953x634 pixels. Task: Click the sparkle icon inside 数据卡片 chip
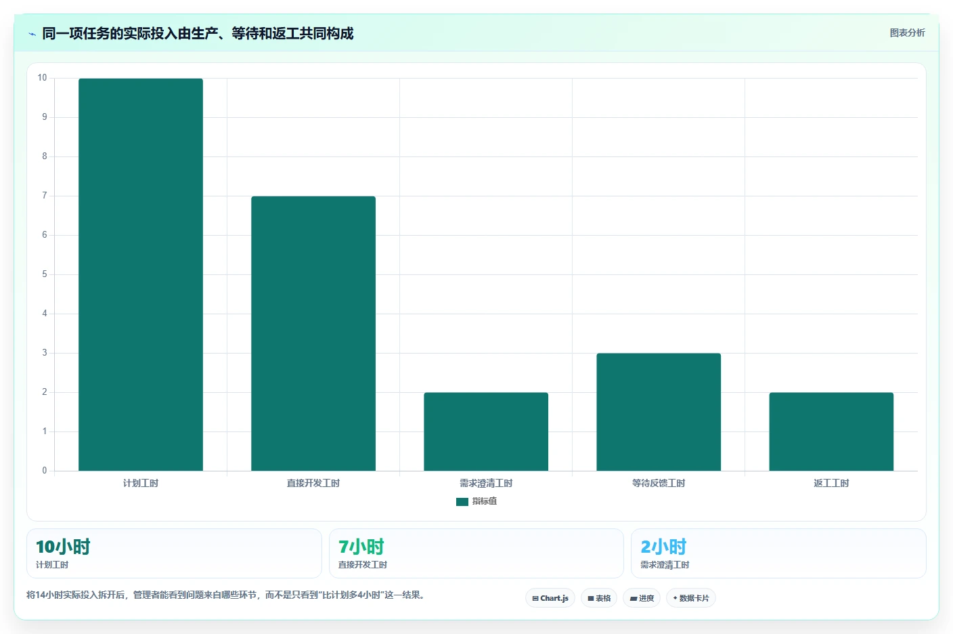pyautogui.click(x=675, y=598)
